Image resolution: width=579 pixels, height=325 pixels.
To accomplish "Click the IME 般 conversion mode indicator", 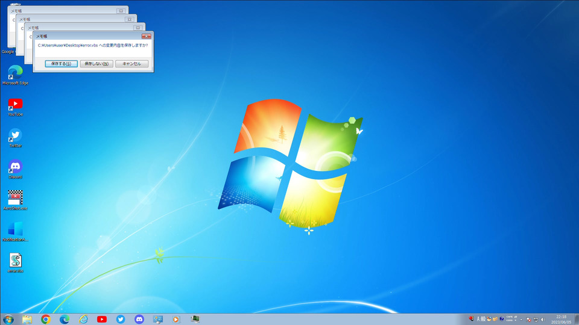I will tap(483, 319).
